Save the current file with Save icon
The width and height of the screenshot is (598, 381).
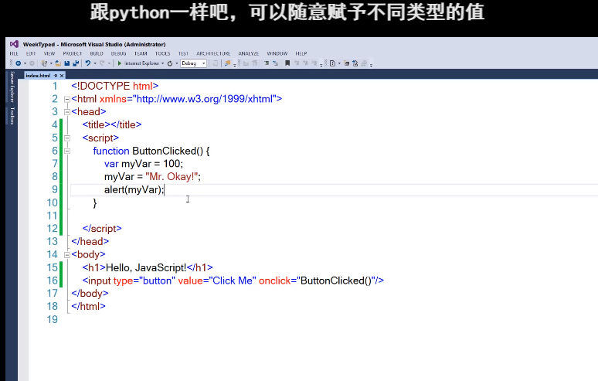tap(67, 63)
